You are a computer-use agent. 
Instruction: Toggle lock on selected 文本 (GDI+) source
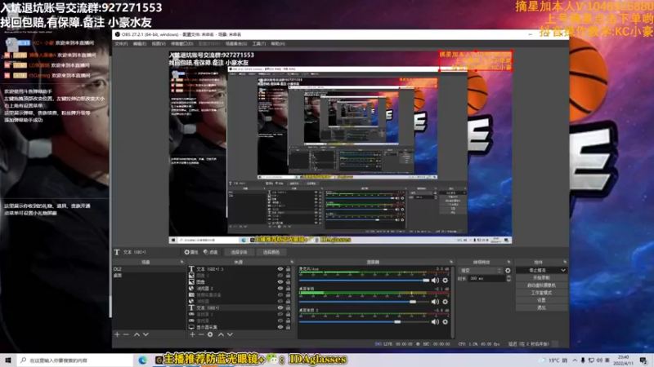288,308
